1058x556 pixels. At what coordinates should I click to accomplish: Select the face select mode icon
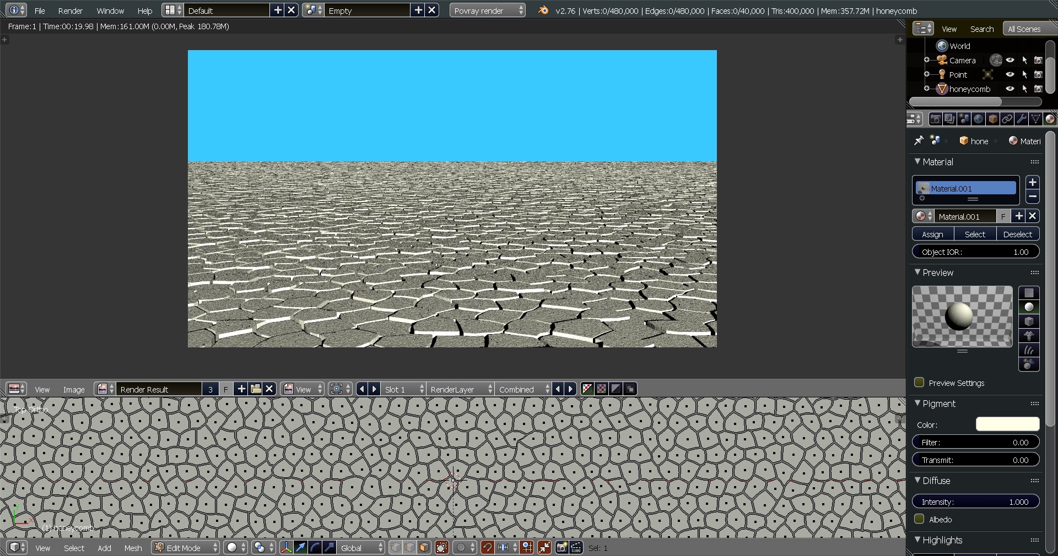pos(424,547)
